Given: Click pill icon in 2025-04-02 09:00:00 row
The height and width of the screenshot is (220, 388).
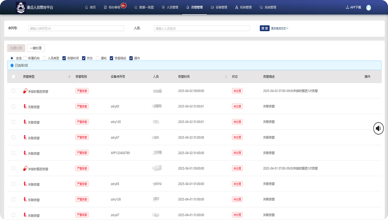Looking at the screenshot, I should 25,91.
